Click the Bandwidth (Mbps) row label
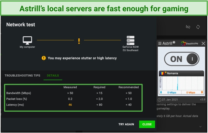Image resolution: width=208 pixels, height=133 pixels. pos(19,93)
